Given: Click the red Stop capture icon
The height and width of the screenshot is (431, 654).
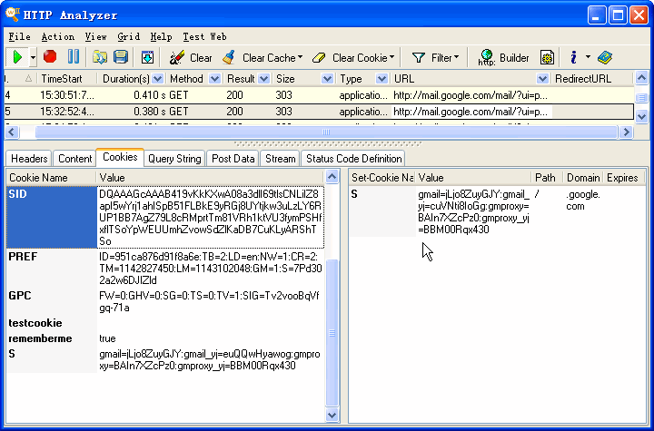Looking at the screenshot, I should click(x=50, y=57).
